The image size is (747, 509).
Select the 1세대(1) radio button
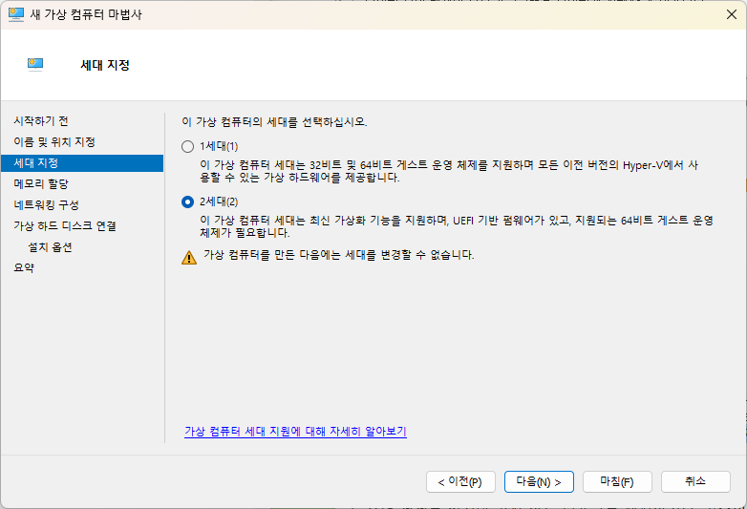(x=187, y=146)
